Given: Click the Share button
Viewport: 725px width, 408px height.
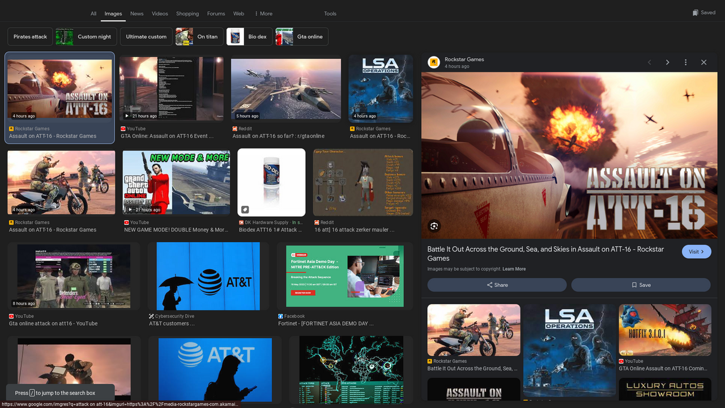Looking at the screenshot, I should 497,285.
